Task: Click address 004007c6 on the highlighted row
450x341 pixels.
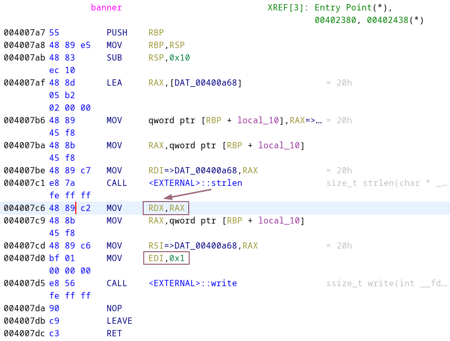Action: pos(25,208)
